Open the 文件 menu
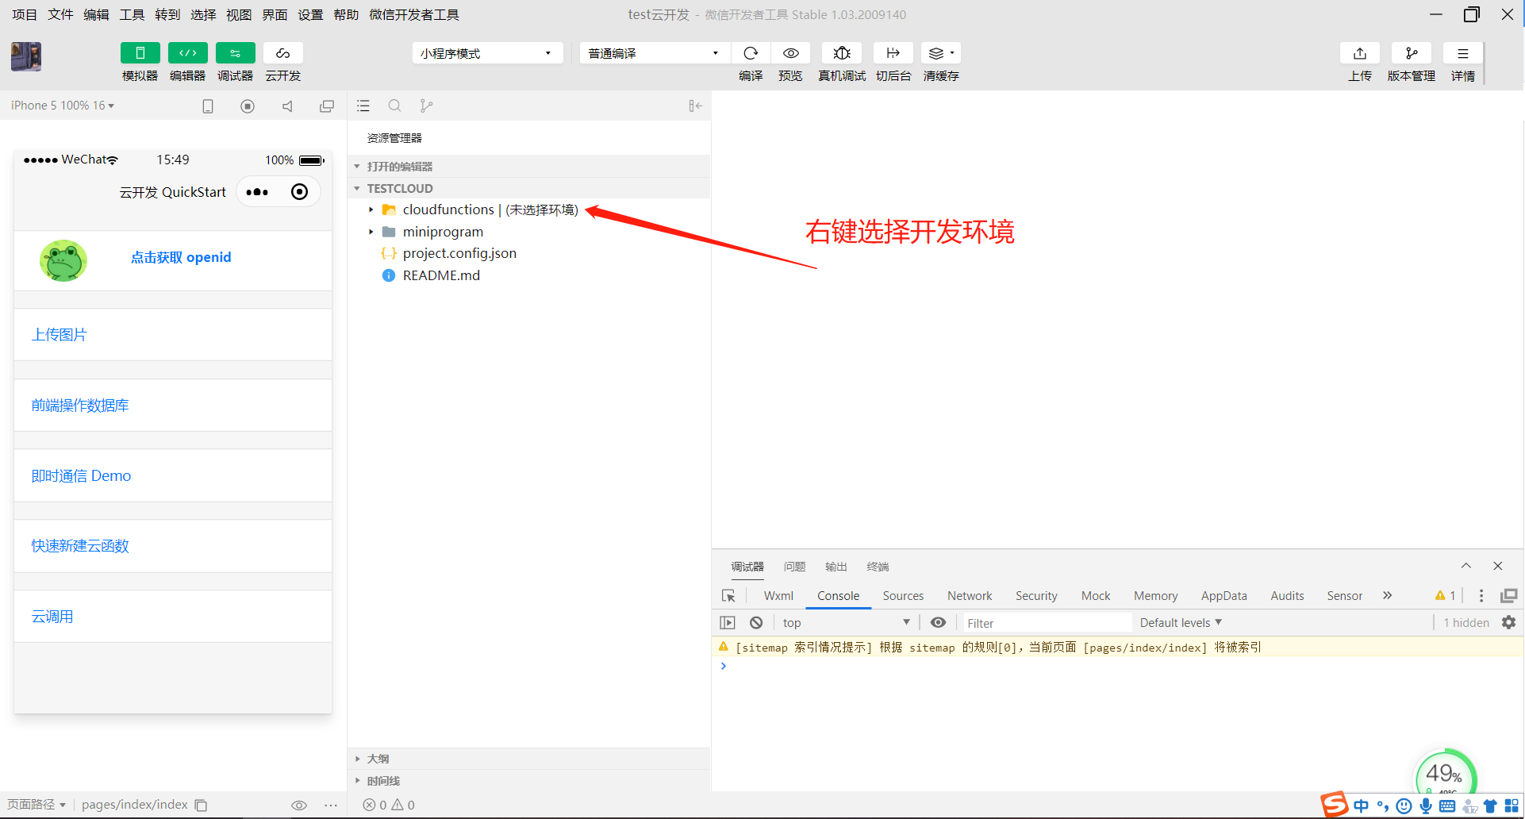This screenshot has height=819, width=1525. (60, 14)
